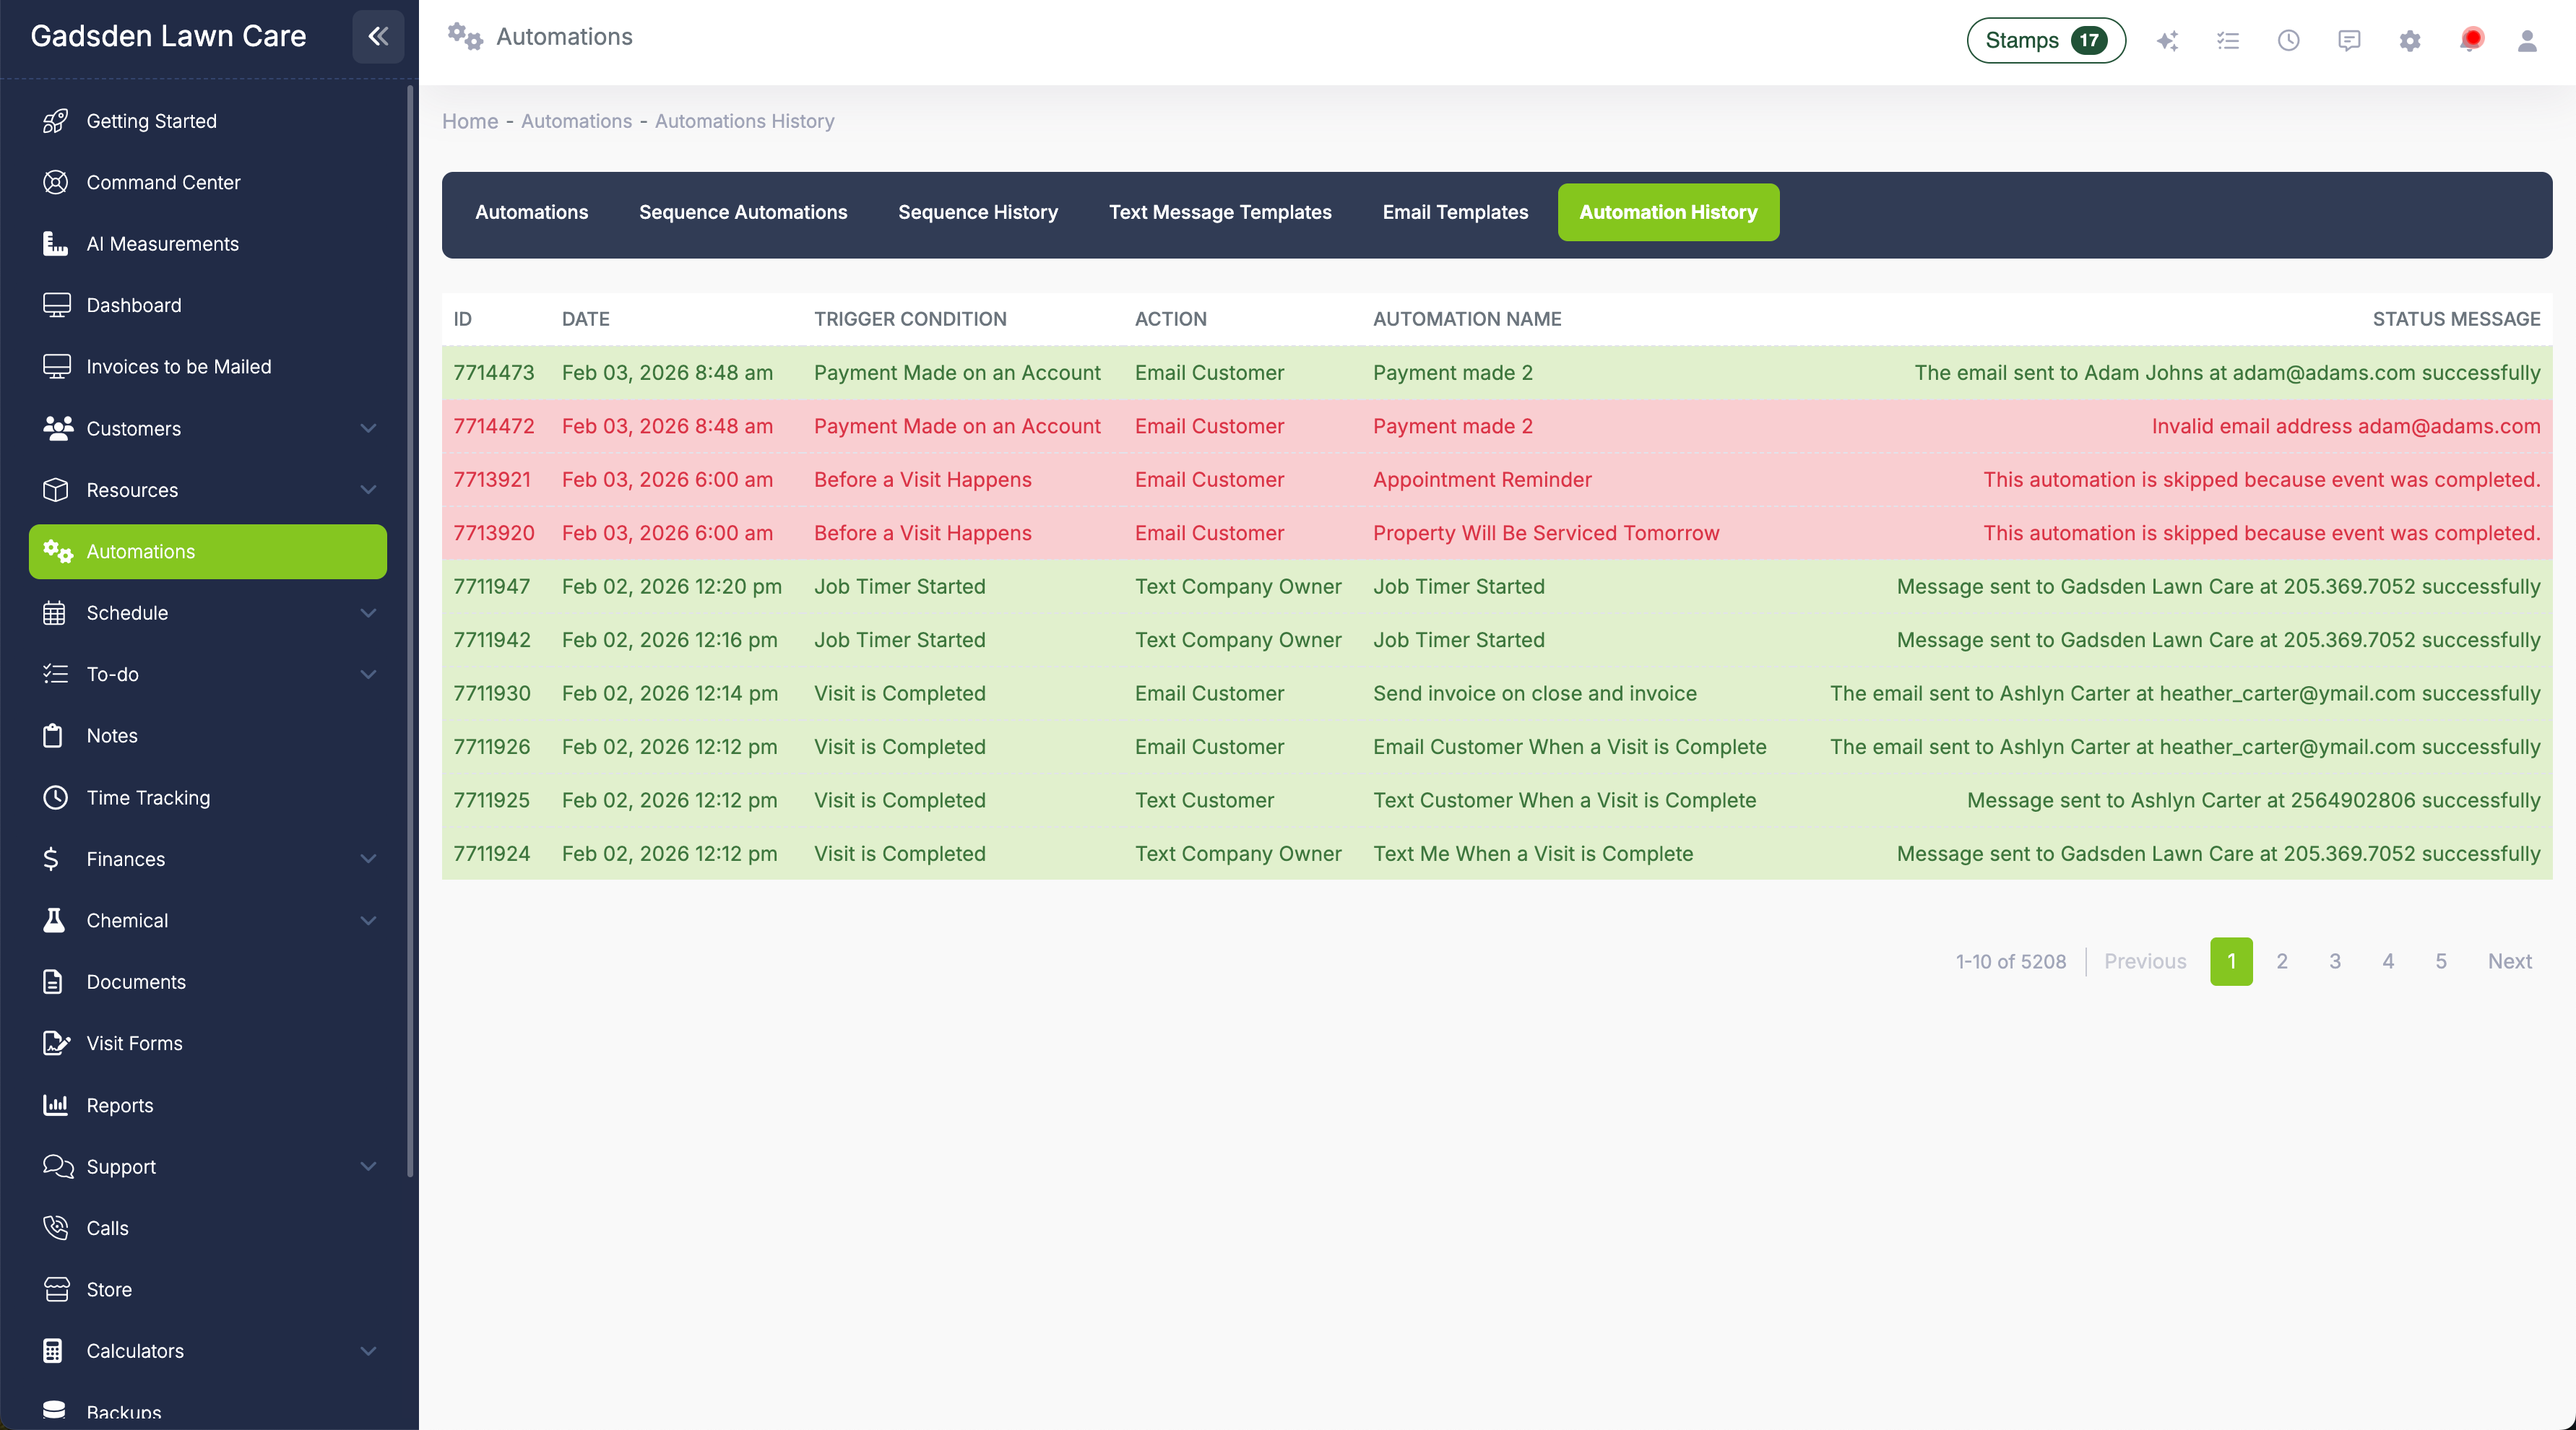Expand the Customers sidebar section
This screenshot has height=1430, width=2576.
pyautogui.click(x=367, y=428)
